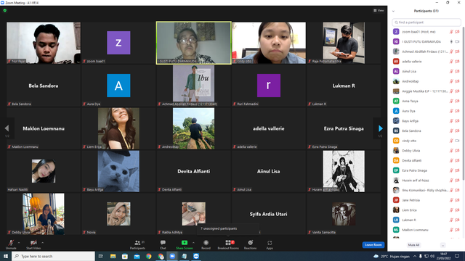
Task: Open the notification center in taskbar
Action: [457, 256]
